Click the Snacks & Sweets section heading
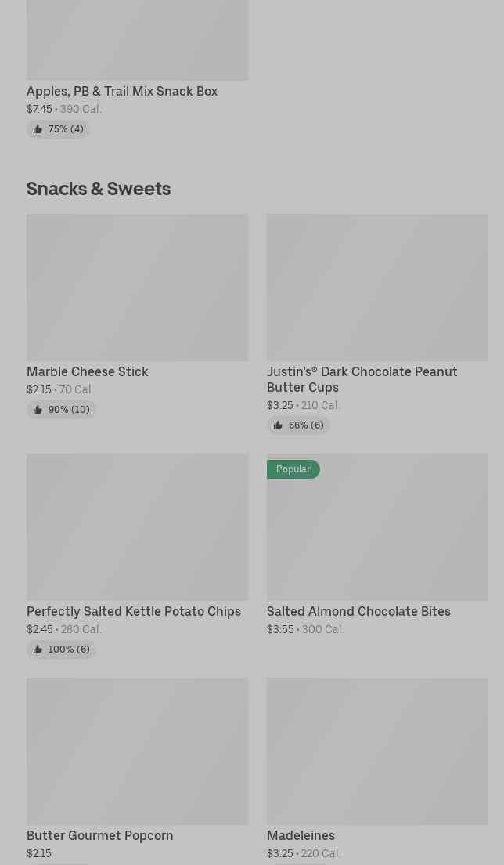The width and height of the screenshot is (504, 865). (99, 188)
